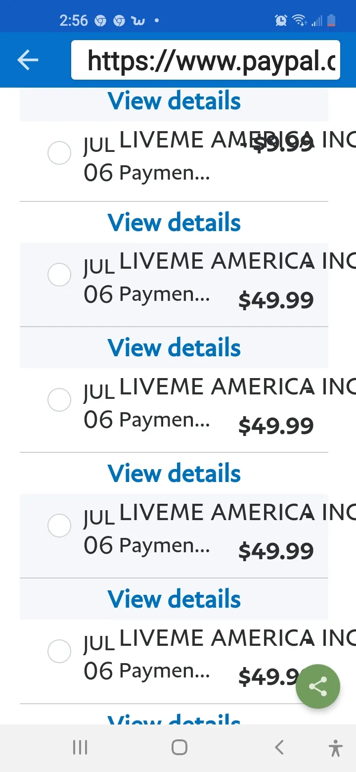Open the accessibility shortcut figure icon
356x772 pixels.
(336, 747)
